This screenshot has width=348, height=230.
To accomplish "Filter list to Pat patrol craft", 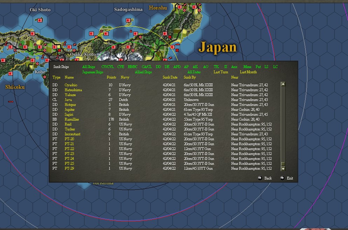I will (x=258, y=67).
